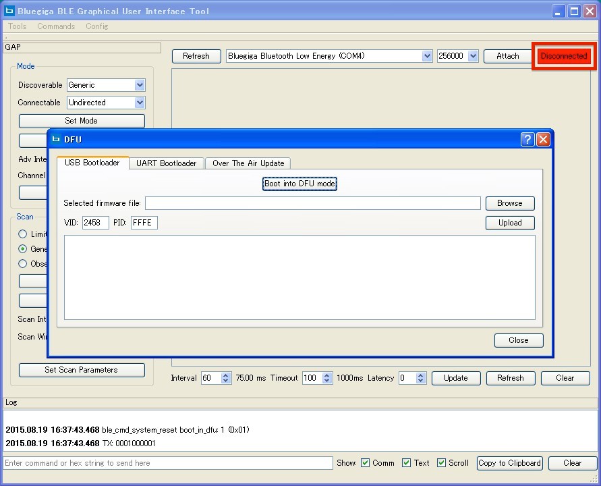601x486 pixels.
Task: Open the 256000 baud rate dropdown
Action: [x=473, y=56]
